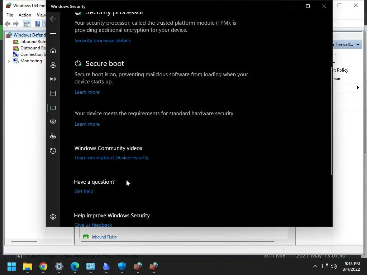Open volume control in system tray
367x275 pixels.
(334, 266)
